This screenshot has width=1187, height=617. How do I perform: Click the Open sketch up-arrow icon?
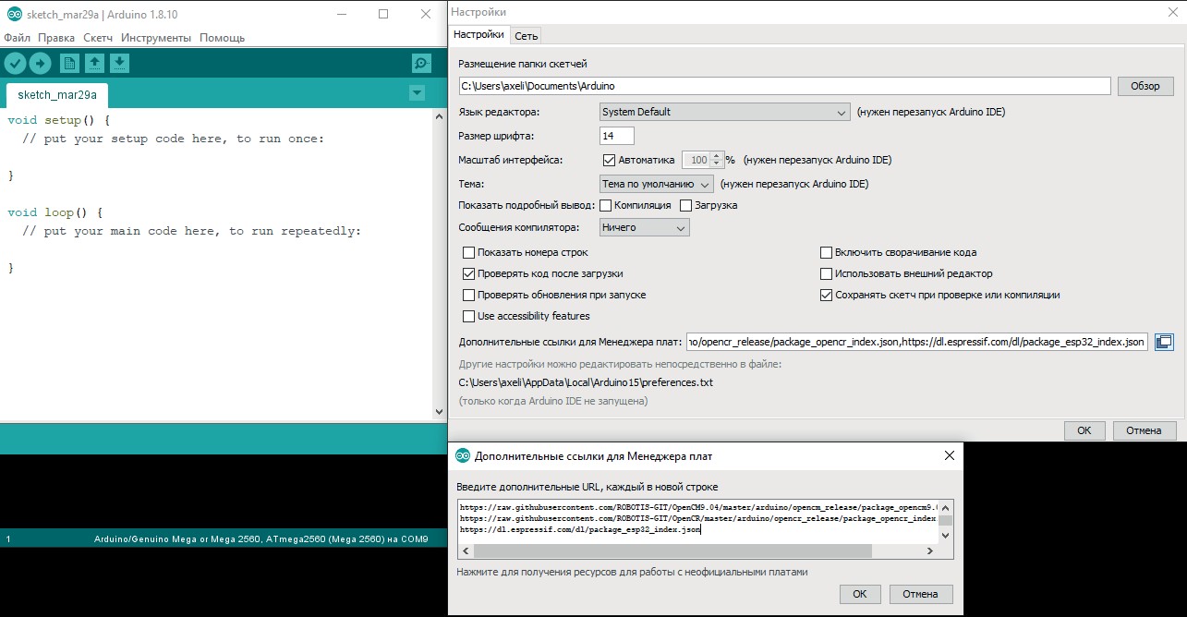[x=94, y=63]
